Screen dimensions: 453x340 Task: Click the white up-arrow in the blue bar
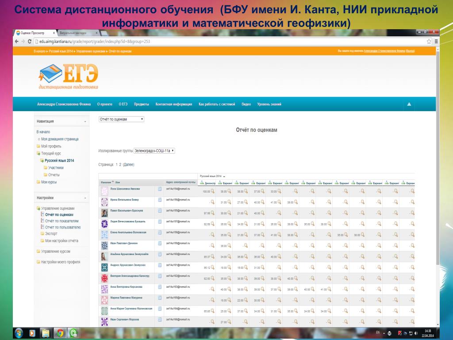coord(409,104)
